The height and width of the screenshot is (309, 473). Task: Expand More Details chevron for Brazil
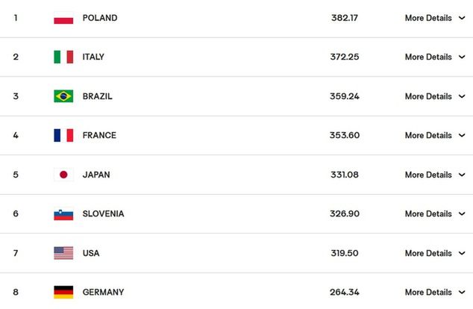(x=462, y=96)
